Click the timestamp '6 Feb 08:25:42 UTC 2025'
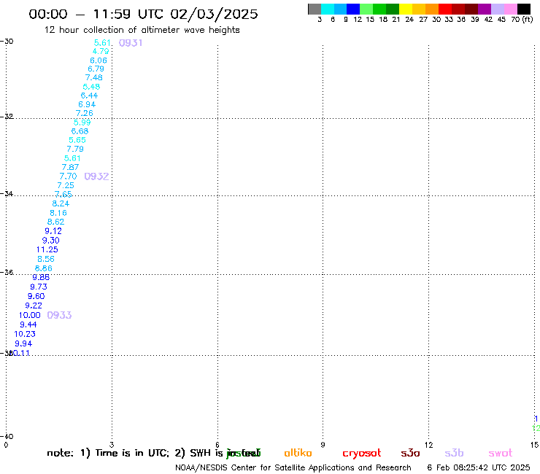 [479, 468]
